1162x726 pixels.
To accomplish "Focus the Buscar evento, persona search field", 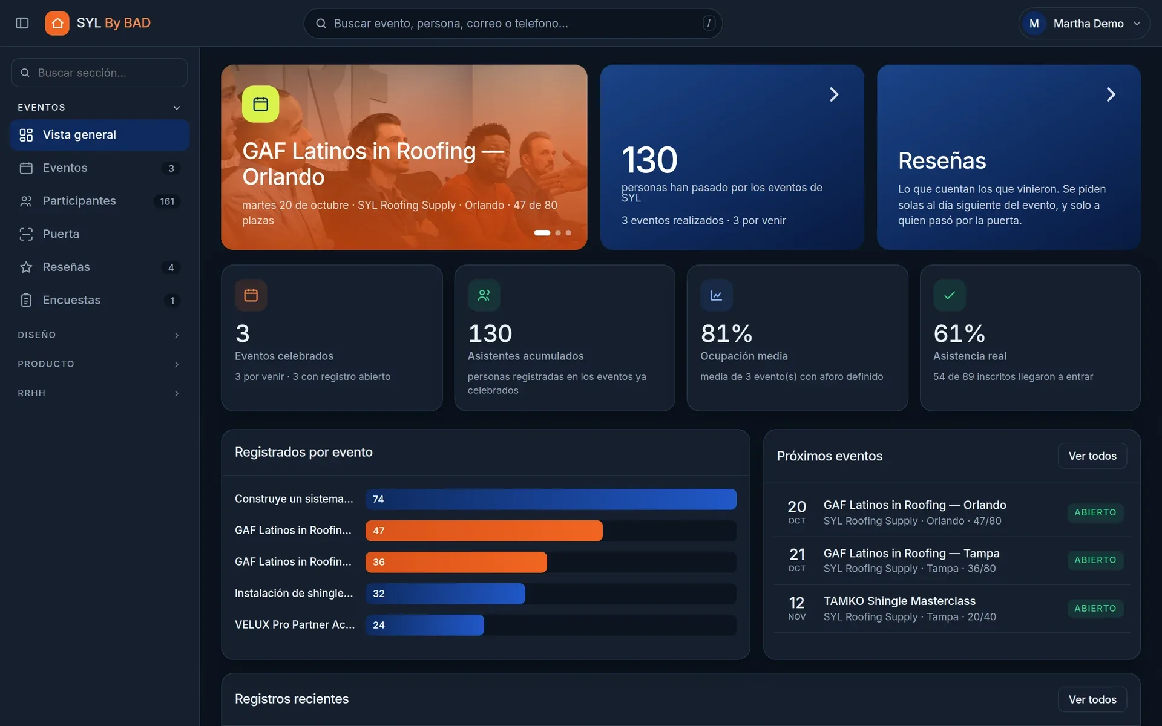I will (513, 24).
